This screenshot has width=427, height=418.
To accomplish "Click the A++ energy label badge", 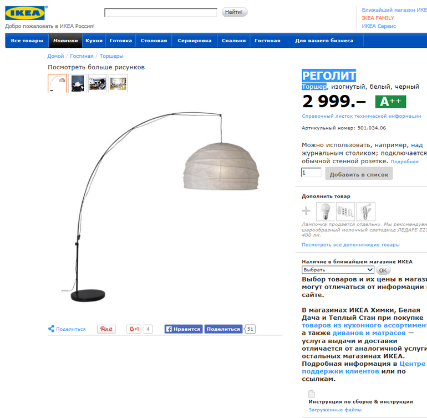I will [390, 102].
